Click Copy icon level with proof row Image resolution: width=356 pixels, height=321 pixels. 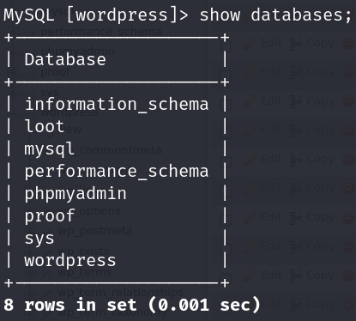click(x=296, y=217)
